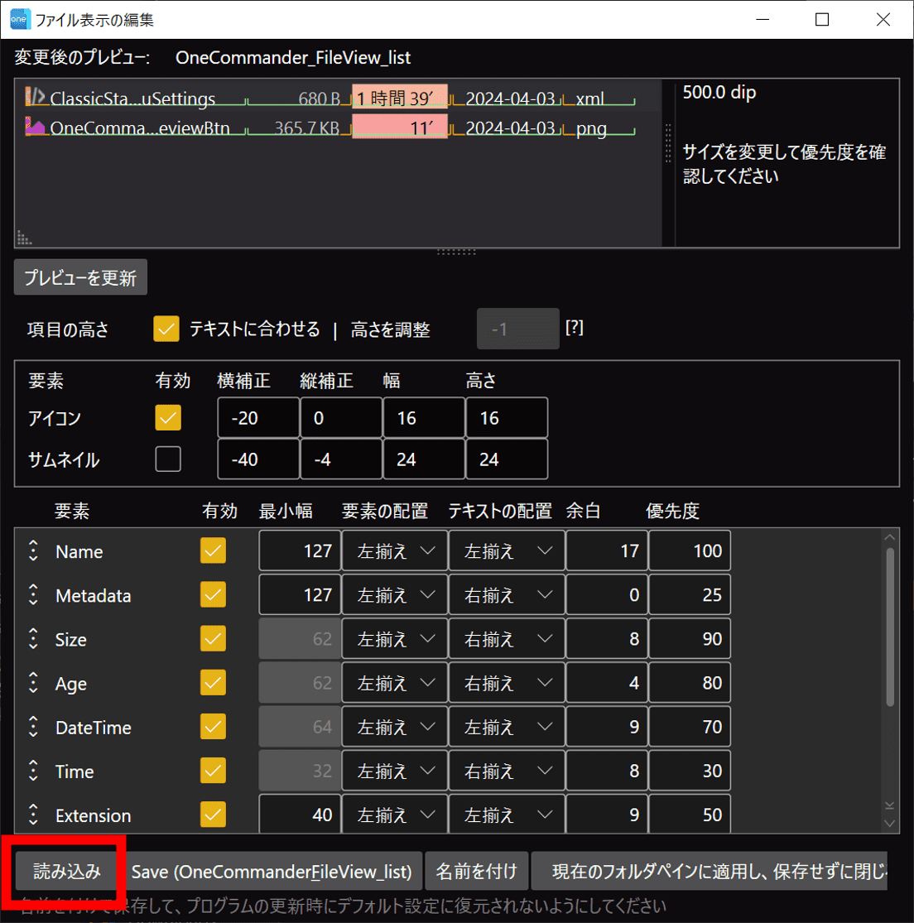Viewport: 914px width, 923px height.
Task: Click the サムネイル 縦補正 field showing -4
Action: pyautogui.click(x=341, y=459)
